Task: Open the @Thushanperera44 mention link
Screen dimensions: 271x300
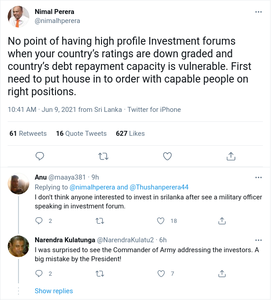Action: click(159, 187)
